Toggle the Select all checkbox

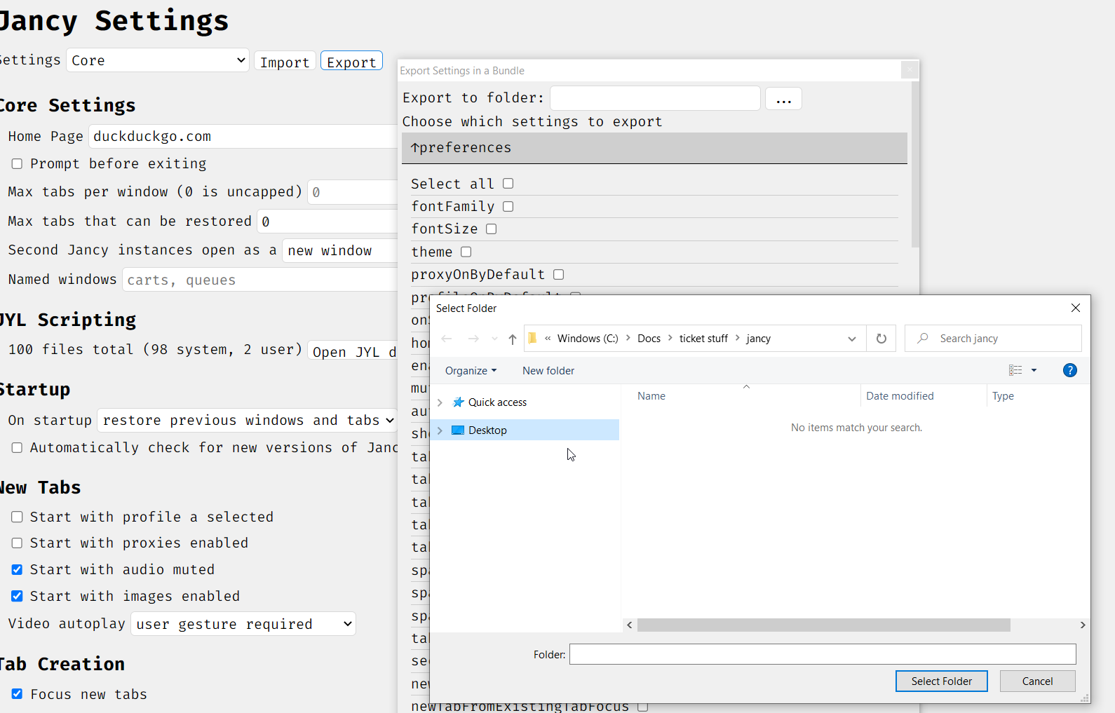[x=508, y=184]
